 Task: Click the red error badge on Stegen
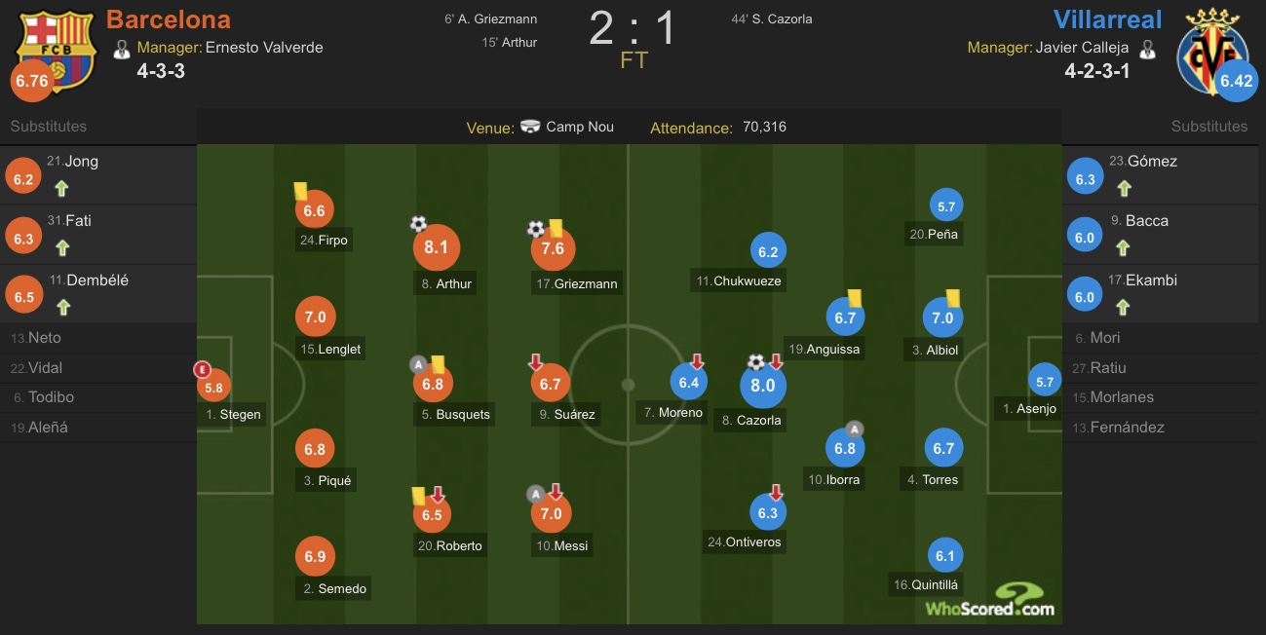[x=203, y=369]
